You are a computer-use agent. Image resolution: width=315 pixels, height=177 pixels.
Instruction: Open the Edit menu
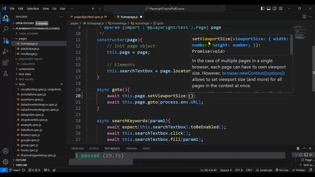click(21, 9)
